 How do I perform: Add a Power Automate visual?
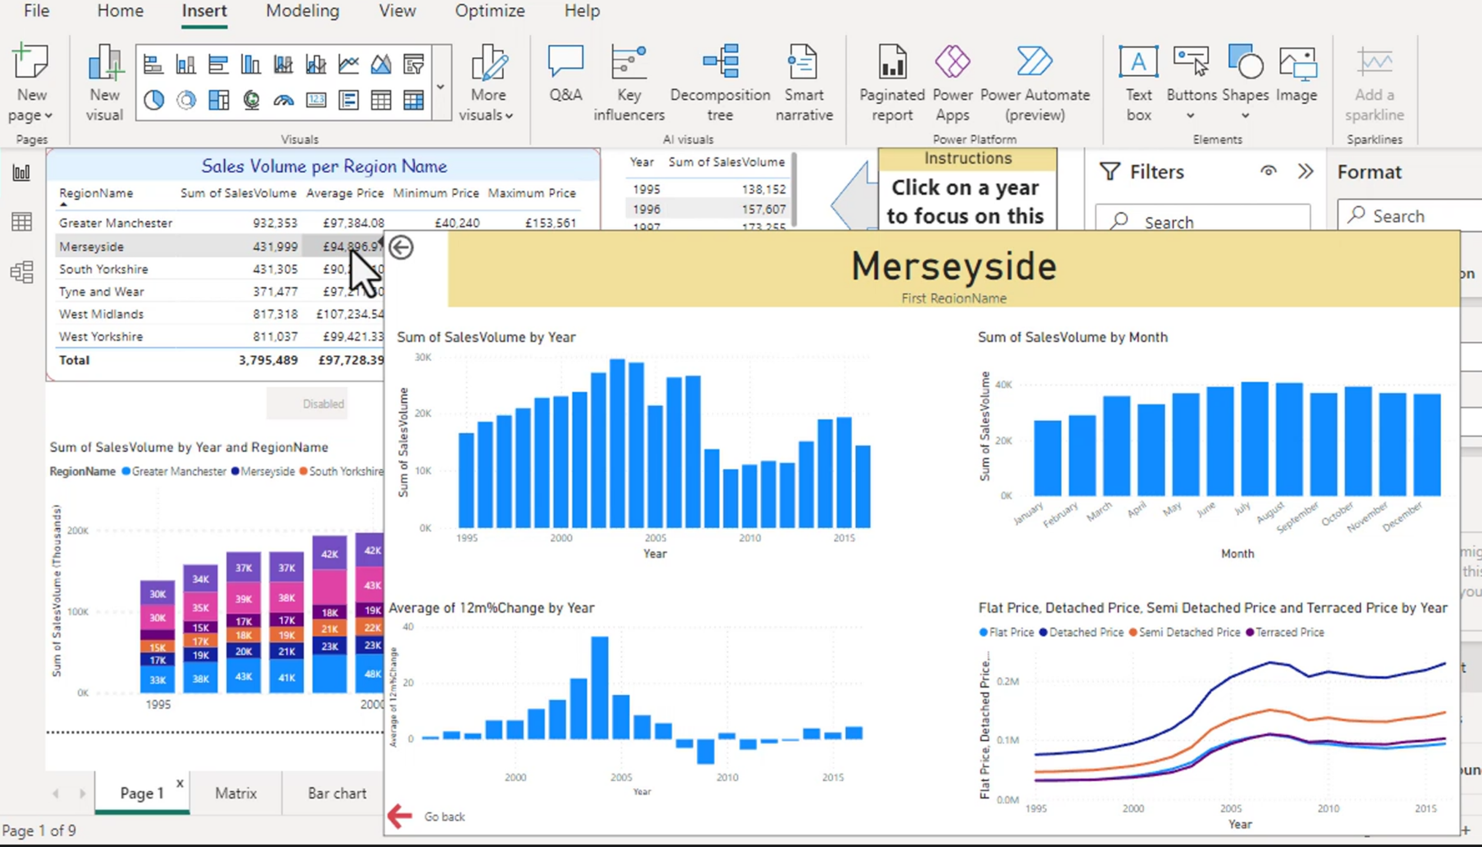pyautogui.click(x=1035, y=82)
